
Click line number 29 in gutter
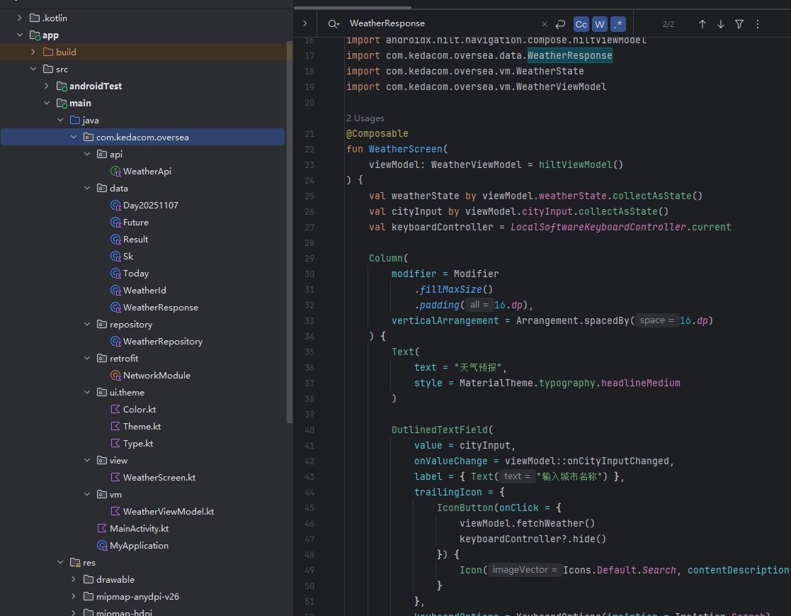click(309, 259)
